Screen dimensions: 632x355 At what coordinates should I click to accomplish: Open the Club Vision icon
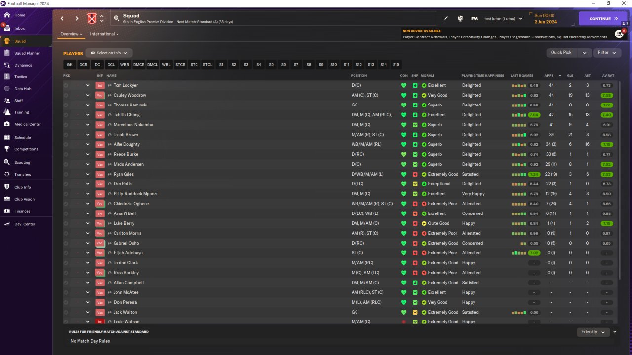point(7,199)
